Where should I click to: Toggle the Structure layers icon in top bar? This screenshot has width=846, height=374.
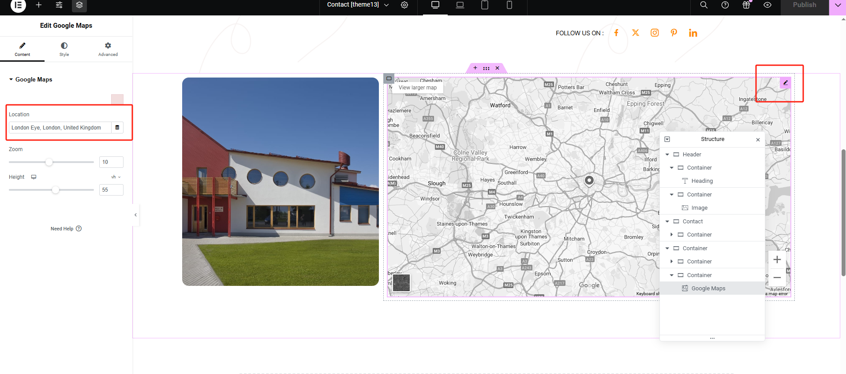[79, 5]
